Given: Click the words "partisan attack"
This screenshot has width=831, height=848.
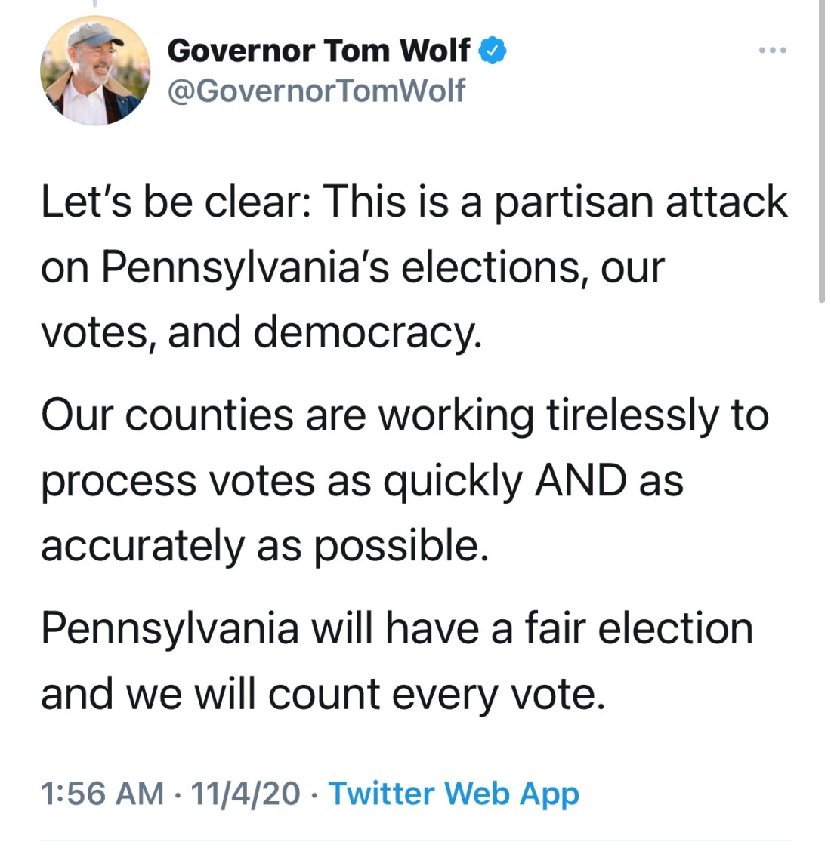Looking at the screenshot, I should pos(641,202).
